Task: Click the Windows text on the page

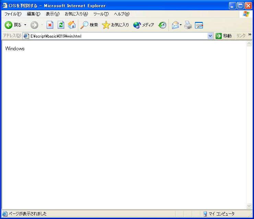Action: tap(15, 49)
